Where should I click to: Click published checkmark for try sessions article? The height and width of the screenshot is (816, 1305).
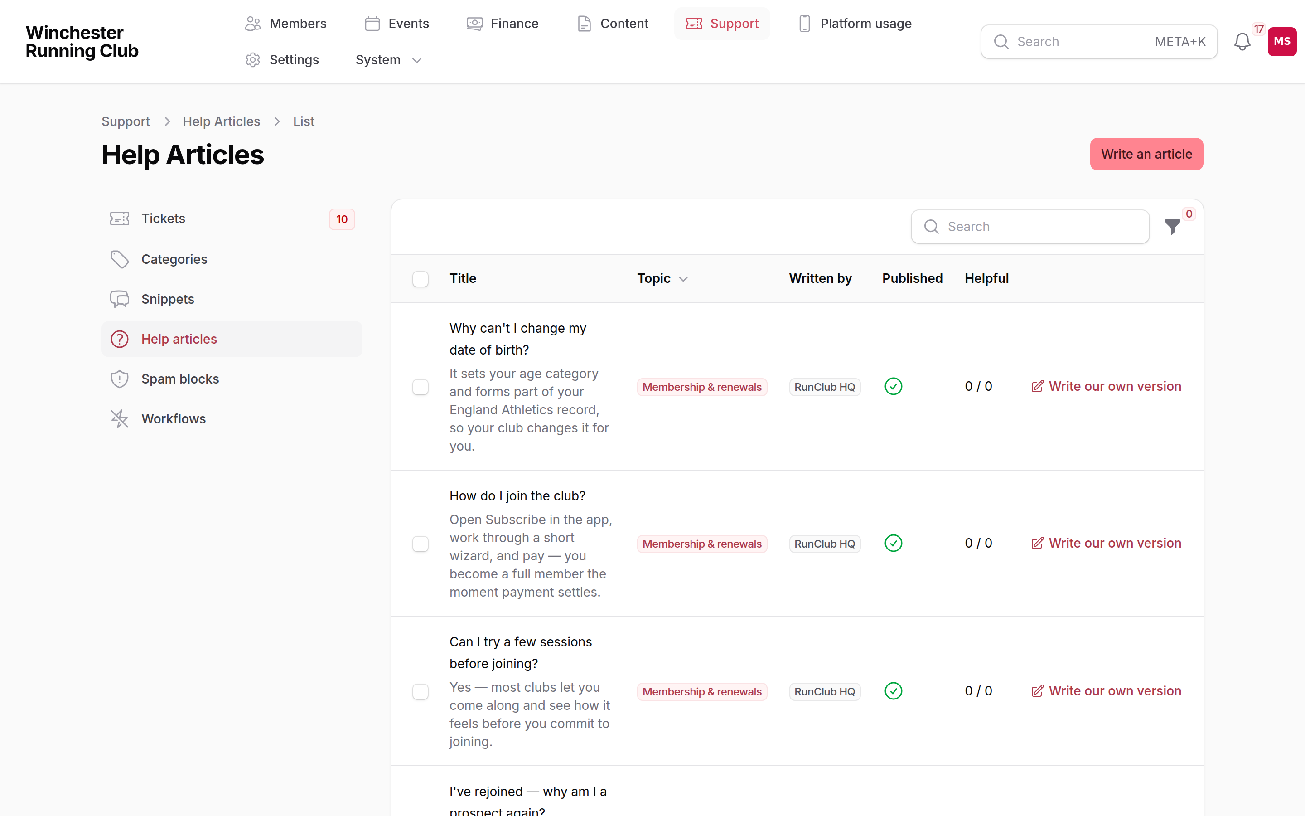coord(893,691)
